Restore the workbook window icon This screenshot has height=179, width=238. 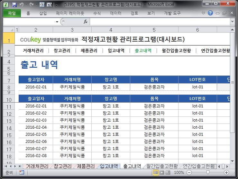point(224,13)
